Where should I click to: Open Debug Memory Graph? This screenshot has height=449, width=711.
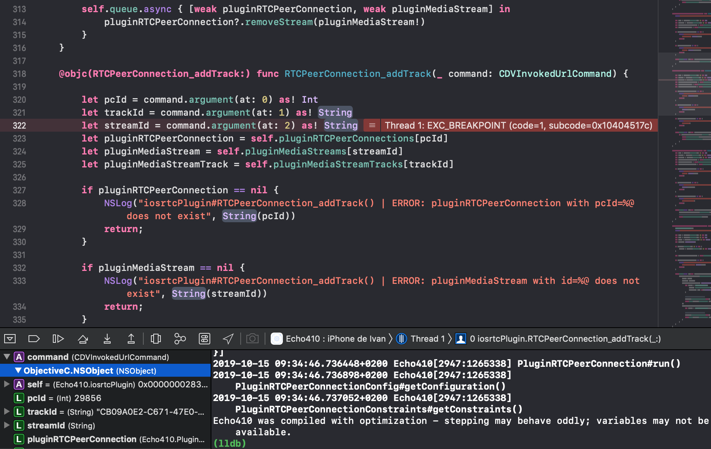[x=180, y=338]
